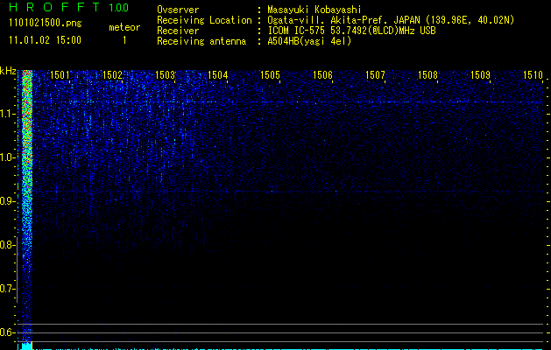
Task: Click the 1.0 kHz frequency label
Action: click(x=7, y=157)
